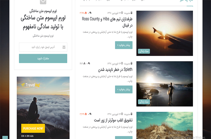Click بیشتر بخوانید button under Ross County article
The width and height of the screenshot is (211, 139).
[124, 45]
